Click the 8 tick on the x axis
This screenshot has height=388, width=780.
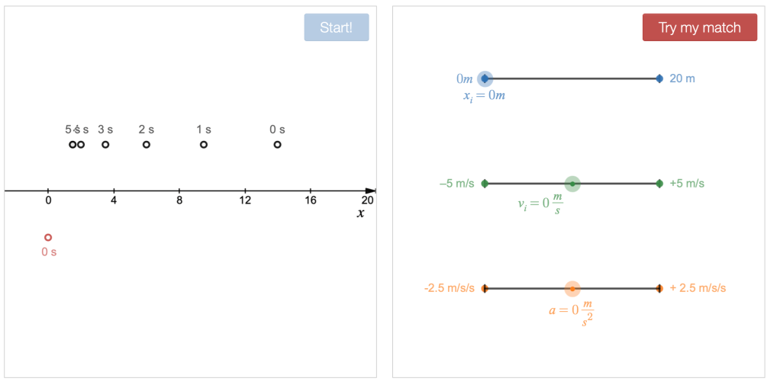click(179, 191)
